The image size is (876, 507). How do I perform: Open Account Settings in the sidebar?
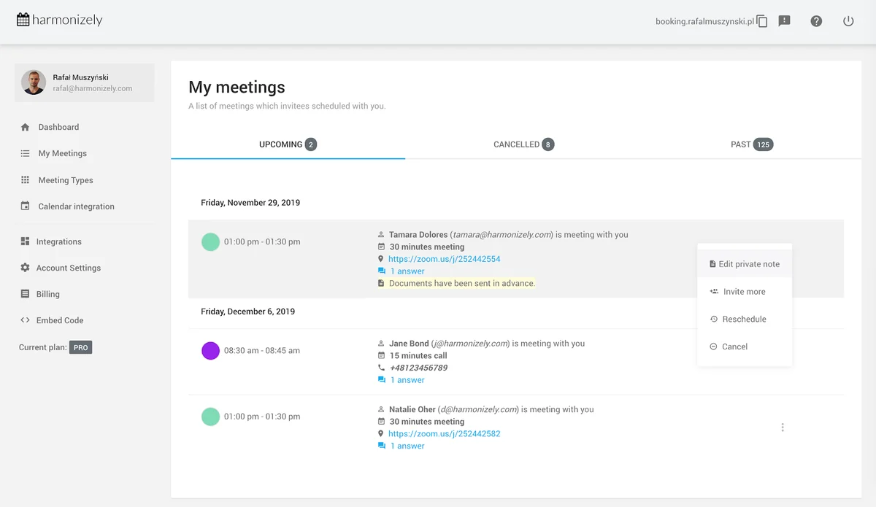click(x=69, y=268)
